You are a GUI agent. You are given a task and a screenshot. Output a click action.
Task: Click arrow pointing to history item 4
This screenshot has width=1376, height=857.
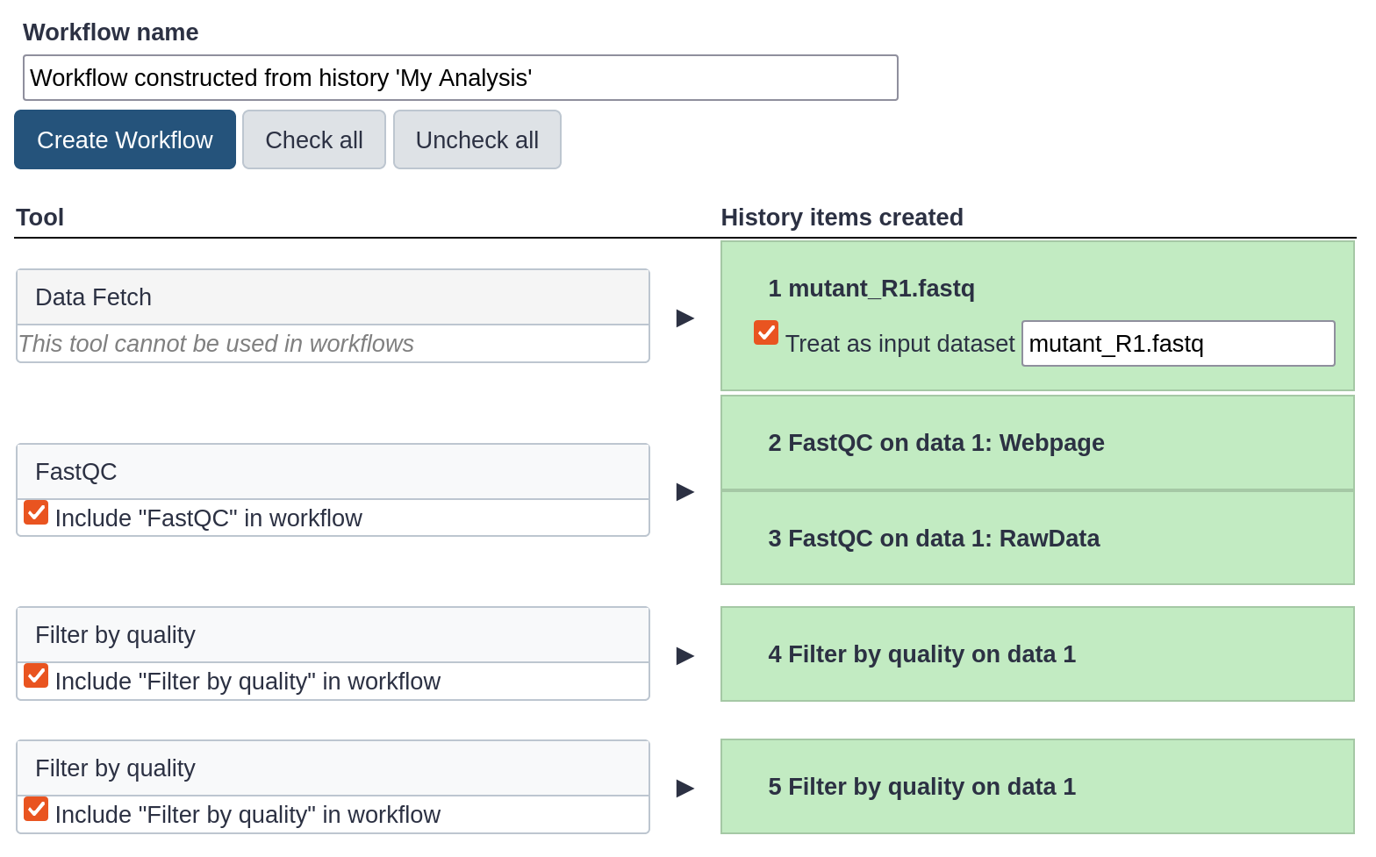coord(685,655)
